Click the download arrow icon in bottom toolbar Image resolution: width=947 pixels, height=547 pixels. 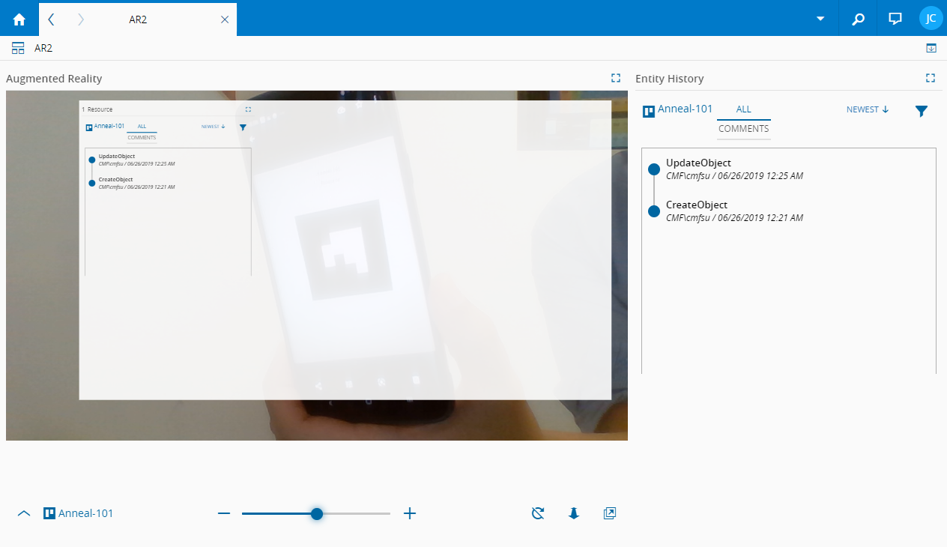(x=574, y=513)
